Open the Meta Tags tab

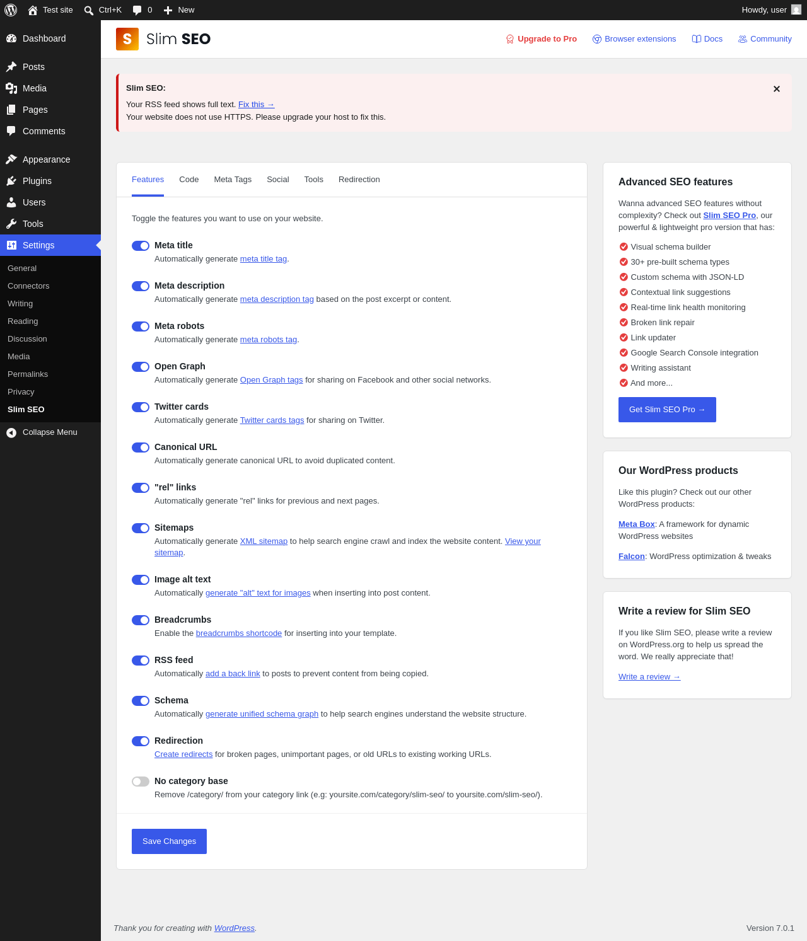coord(233,180)
